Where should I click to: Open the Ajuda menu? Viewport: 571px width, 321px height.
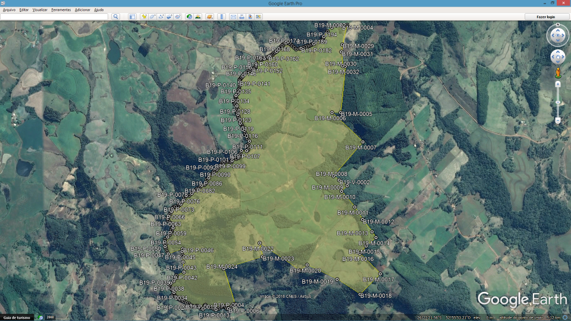pyautogui.click(x=99, y=10)
